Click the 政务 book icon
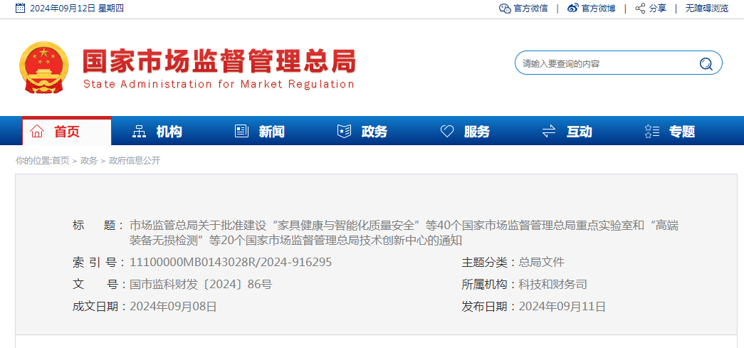The width and height of the screenshot is (744, 348). (344, 132)
